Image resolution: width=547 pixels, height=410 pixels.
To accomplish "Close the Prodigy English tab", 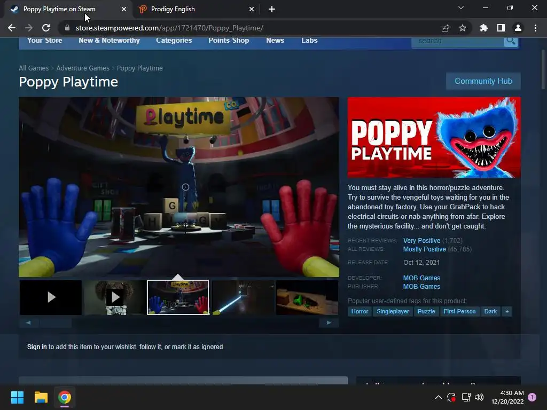I will pyautogui.click(x=252, y=10).
